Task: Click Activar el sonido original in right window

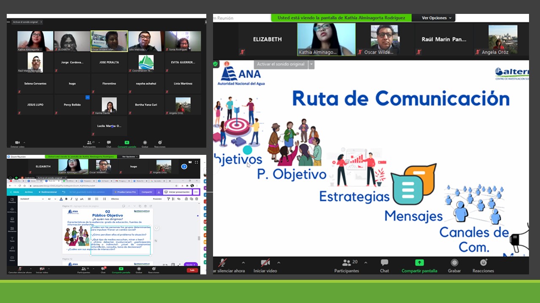Action: [x=281, y=64]
